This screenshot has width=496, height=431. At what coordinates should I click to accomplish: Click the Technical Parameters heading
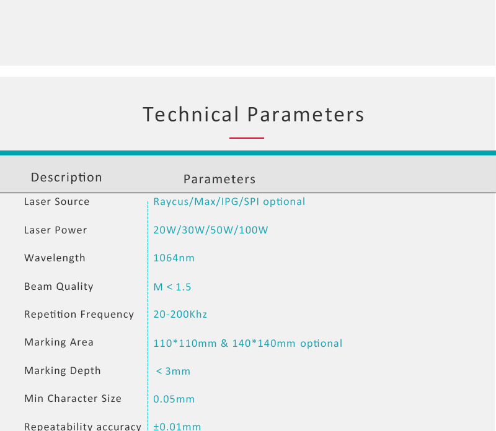coord(254,115)
